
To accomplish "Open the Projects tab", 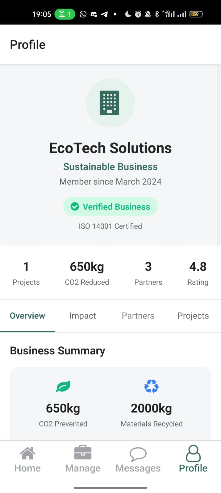I will point(193,316).
